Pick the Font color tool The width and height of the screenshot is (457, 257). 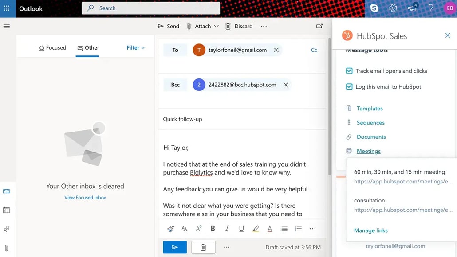click(270, 229)
